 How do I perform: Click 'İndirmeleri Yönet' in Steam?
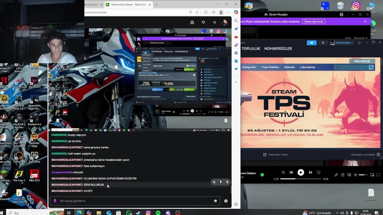(x=275, y=155)
